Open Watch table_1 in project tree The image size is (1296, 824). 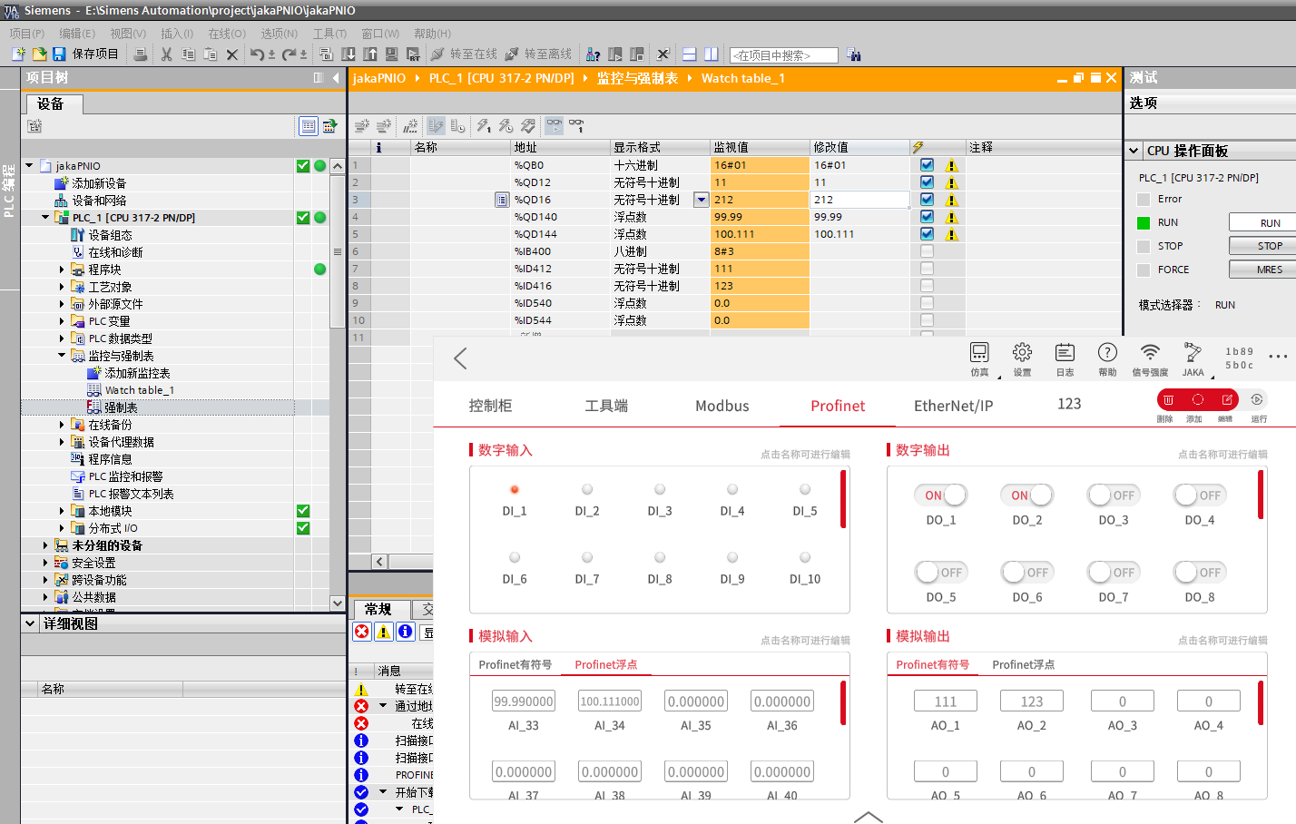(x=139, y=390)
